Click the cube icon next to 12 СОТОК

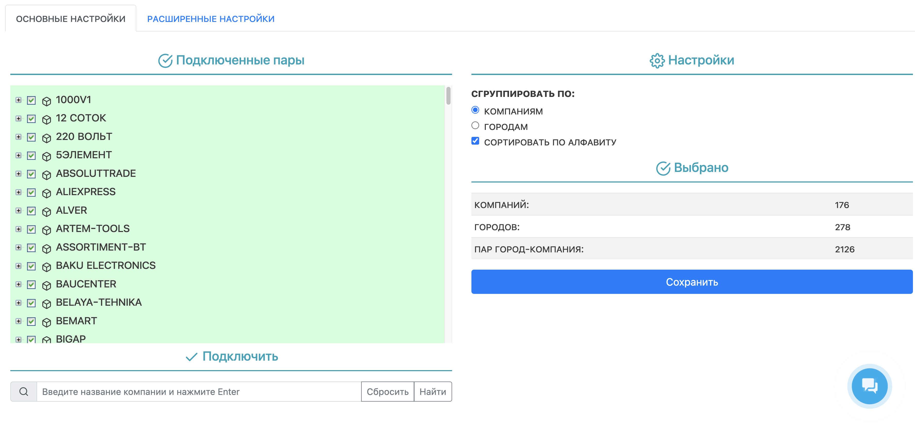tap(47, 120)
